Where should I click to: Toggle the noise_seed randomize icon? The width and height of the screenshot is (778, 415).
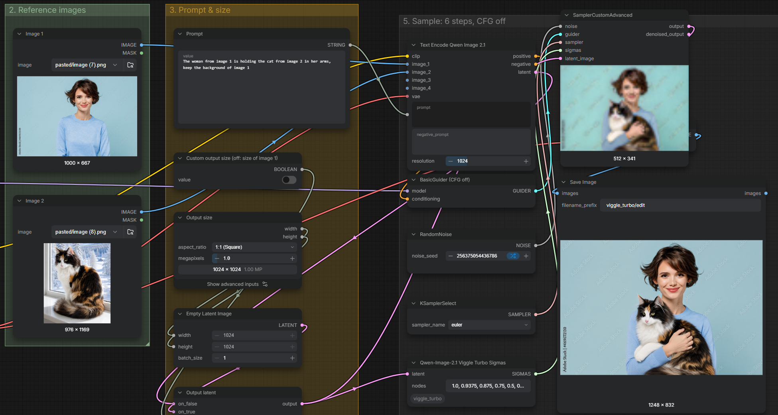[x=513, y=256]
